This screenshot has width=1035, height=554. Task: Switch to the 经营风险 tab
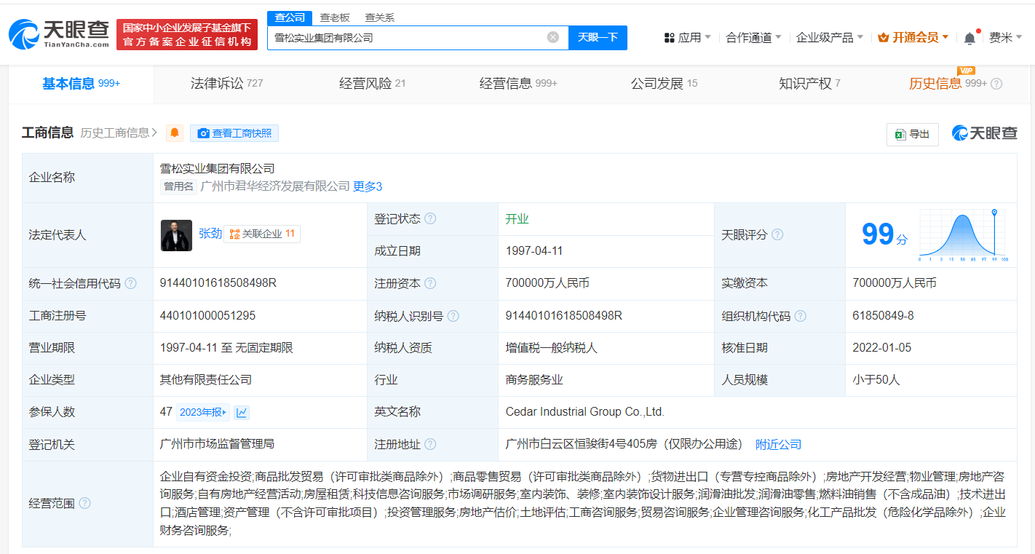[x=372, y=84]
